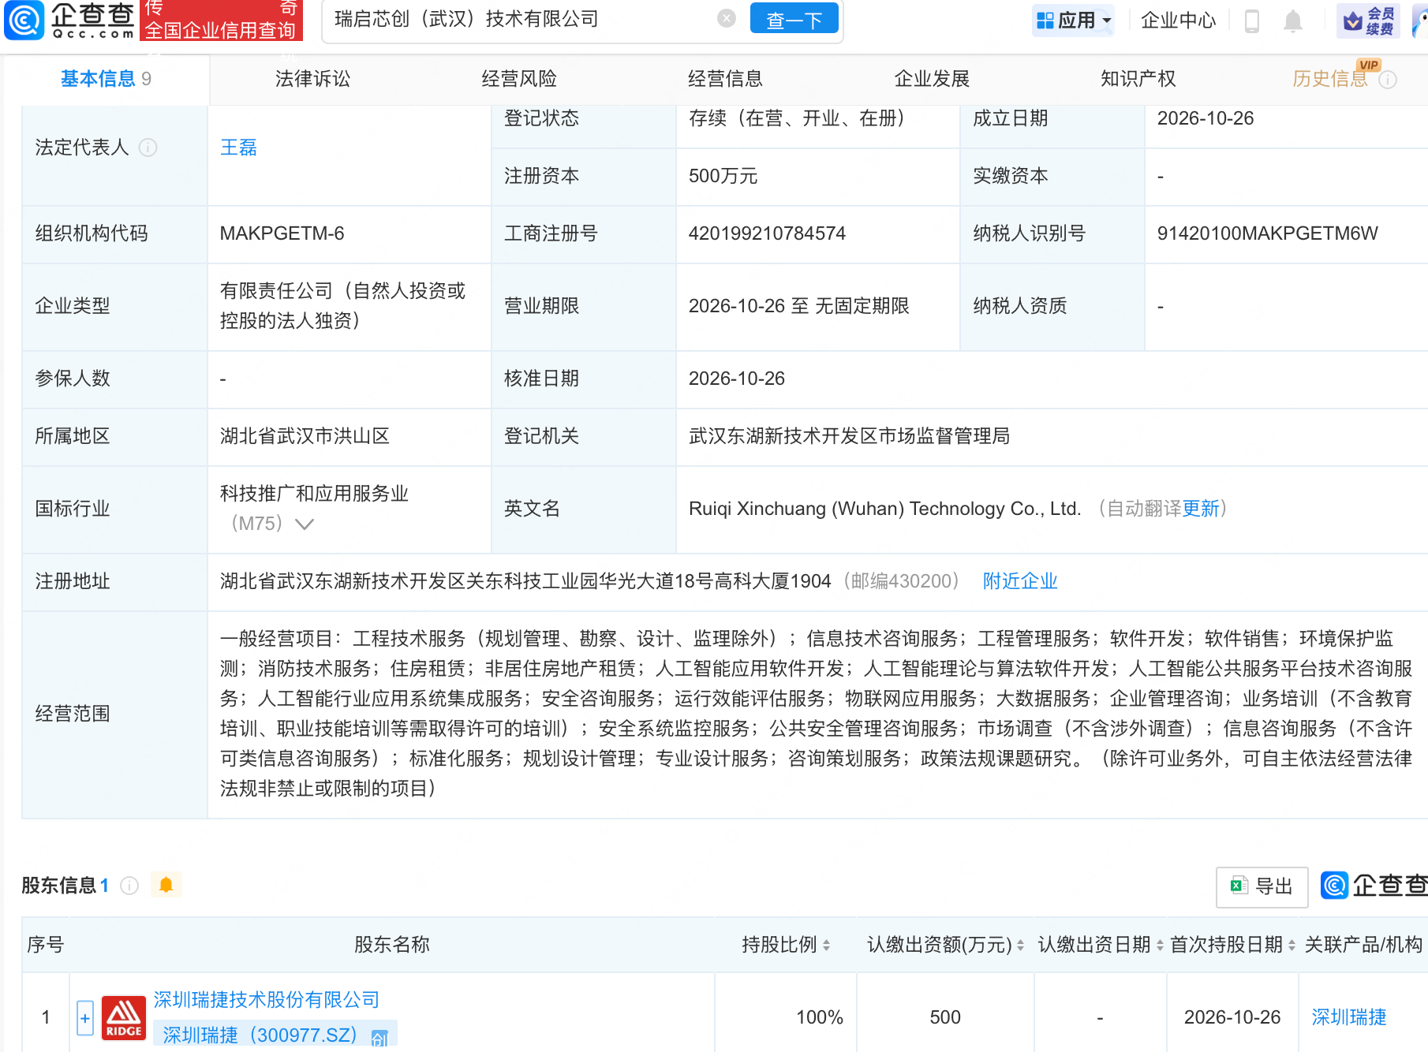
Task: Open the VIP membership renewal crown icon
Action: pyautogui.click(x=1369, y=21)
